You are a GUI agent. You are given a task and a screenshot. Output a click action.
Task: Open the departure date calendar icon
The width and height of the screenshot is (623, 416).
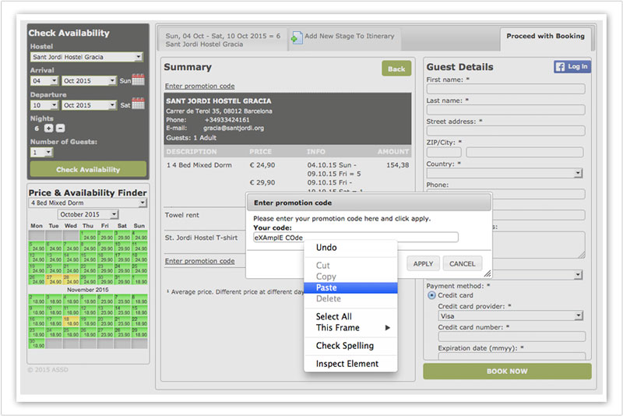pos(138,104)
